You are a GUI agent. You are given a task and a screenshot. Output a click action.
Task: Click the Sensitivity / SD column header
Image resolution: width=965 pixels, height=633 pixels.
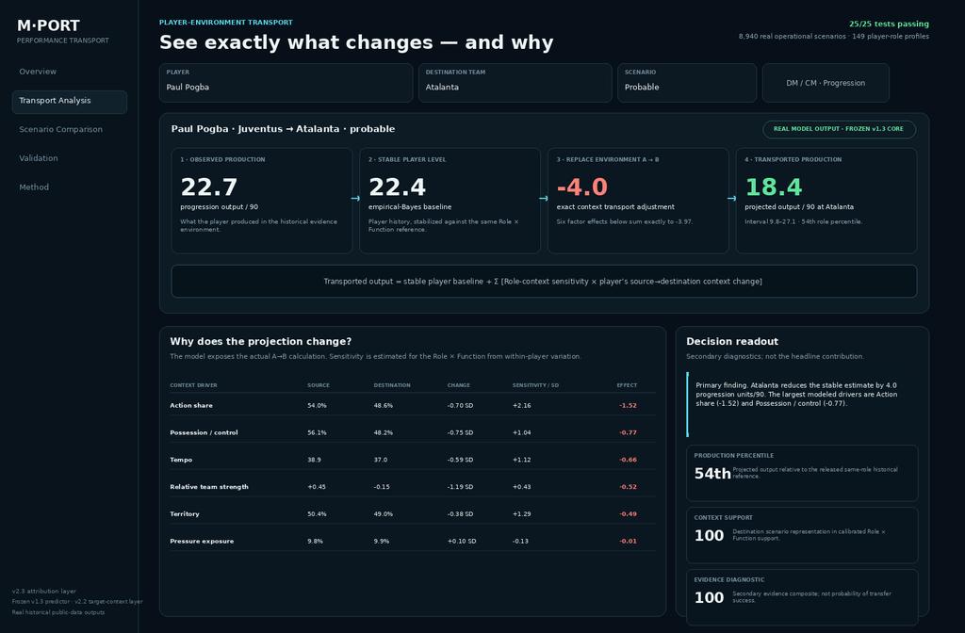tap(535, 385)
